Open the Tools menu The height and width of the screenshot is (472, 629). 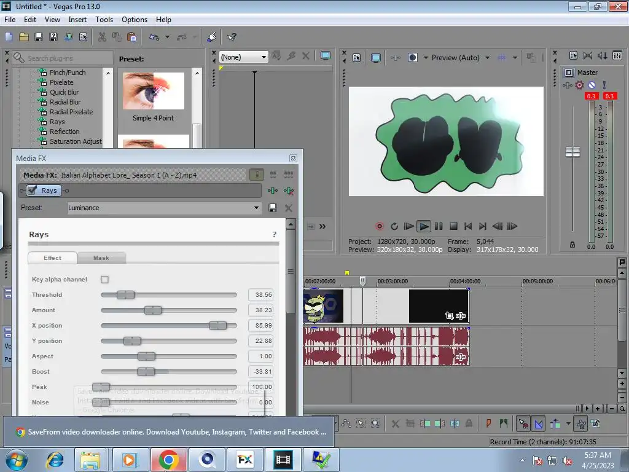104,20
